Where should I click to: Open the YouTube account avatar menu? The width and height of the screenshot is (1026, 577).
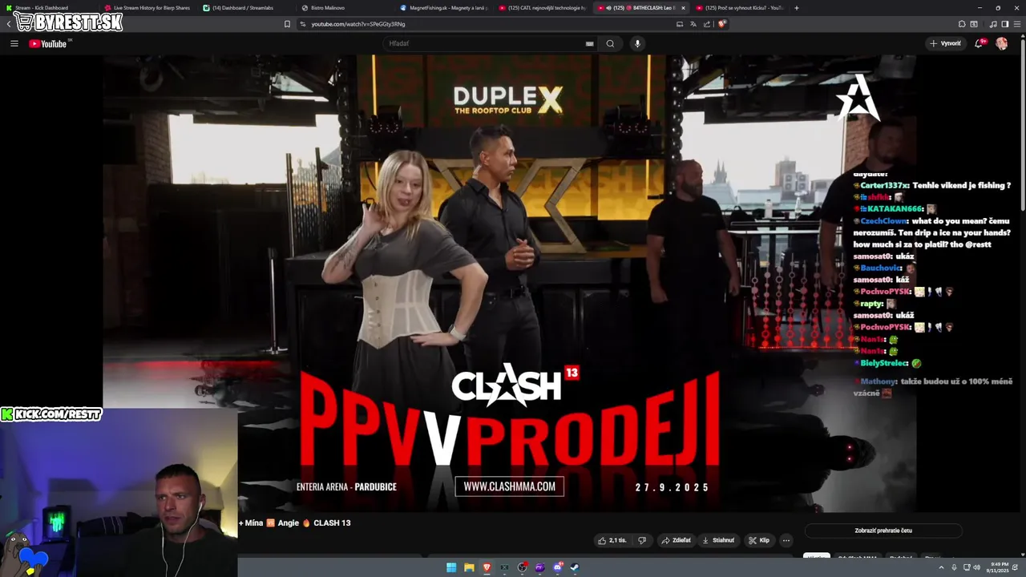[1002, 43]
